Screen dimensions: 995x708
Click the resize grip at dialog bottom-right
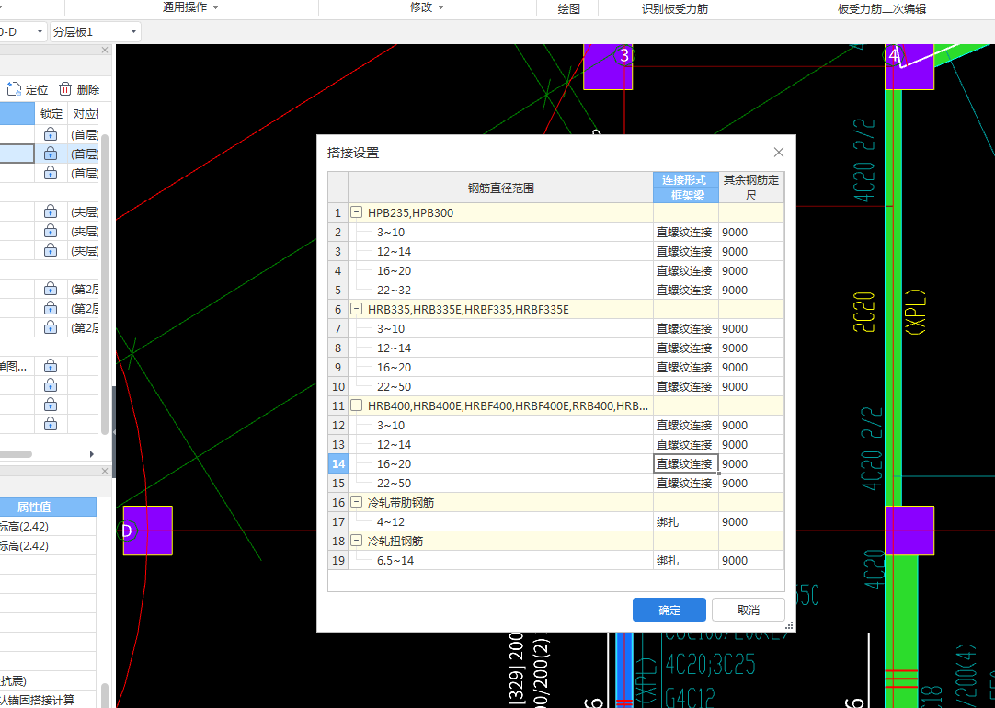[788, 627]
